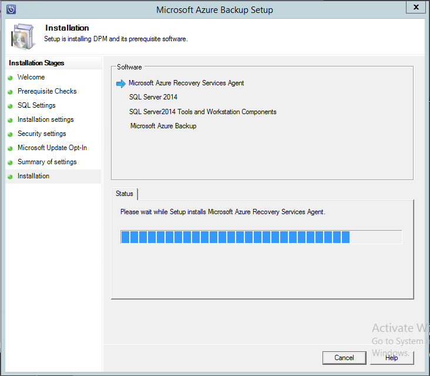This screenshot has width=430, height=376.
Task: Click the Welcome stage label
Action: pos(31,77)
